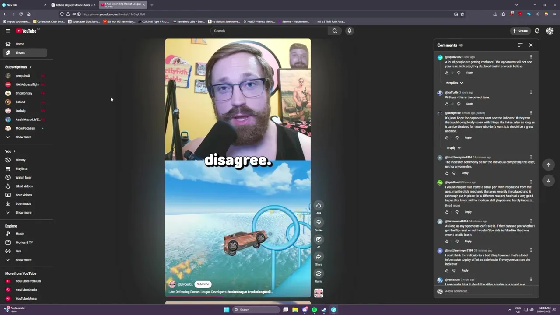Go to next Short with down arrow

pos(549,180)
